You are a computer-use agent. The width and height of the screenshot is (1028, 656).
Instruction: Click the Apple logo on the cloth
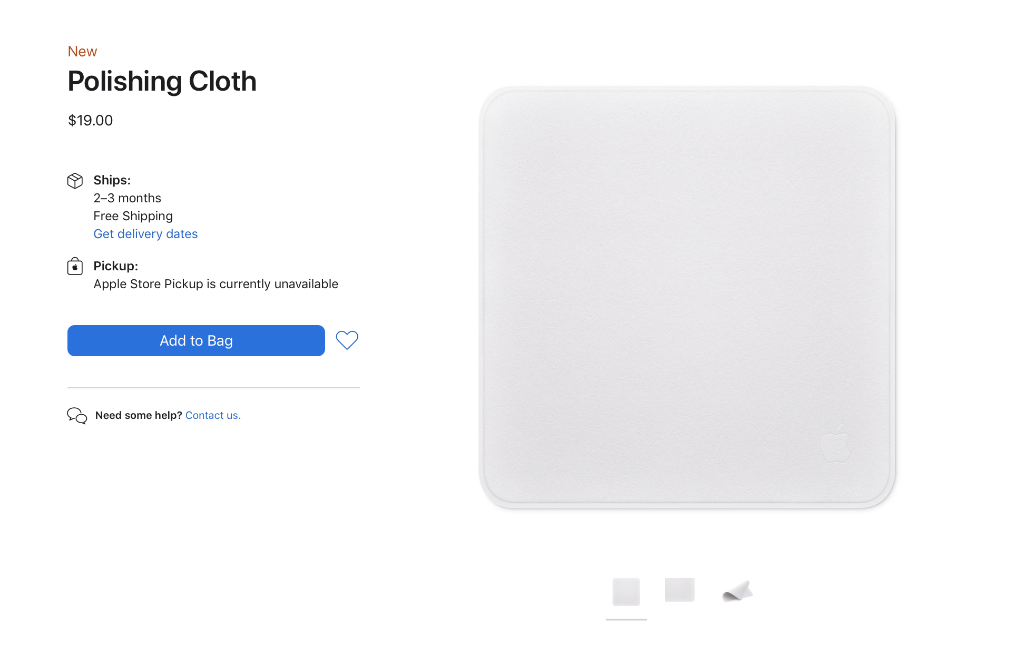(x=836, y=444)
